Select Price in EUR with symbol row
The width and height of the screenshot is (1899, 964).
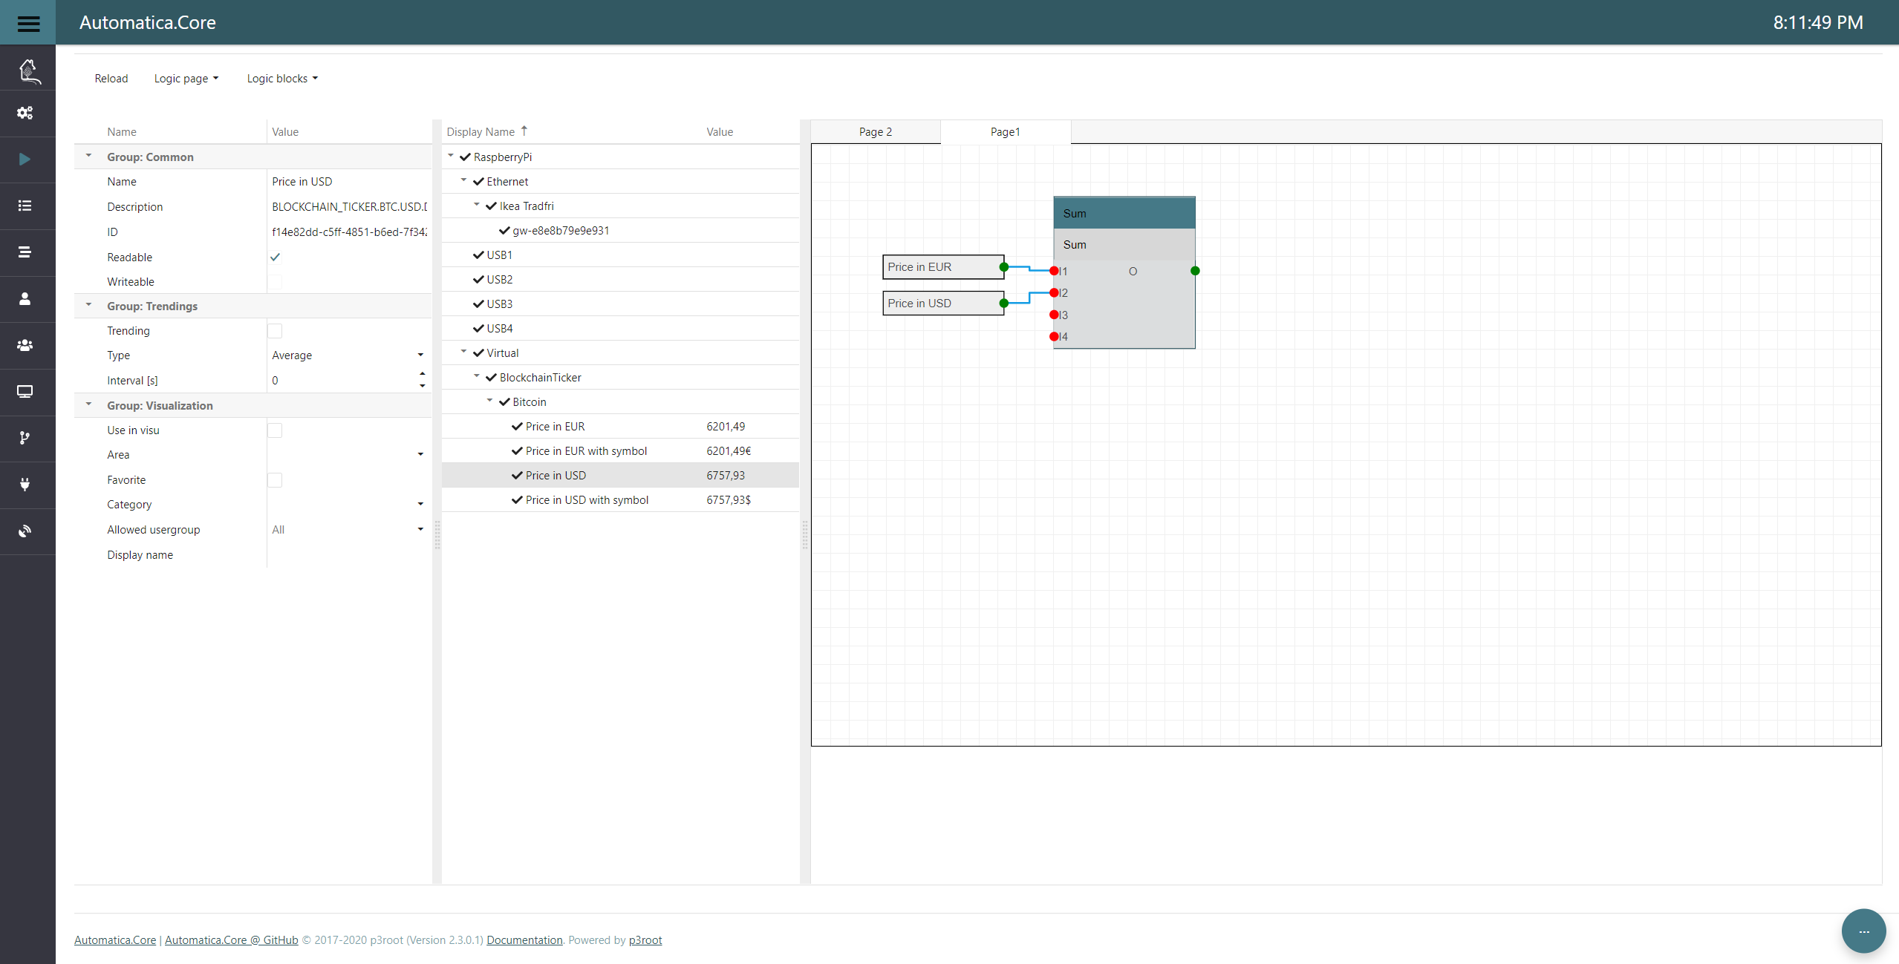point(586,451)
